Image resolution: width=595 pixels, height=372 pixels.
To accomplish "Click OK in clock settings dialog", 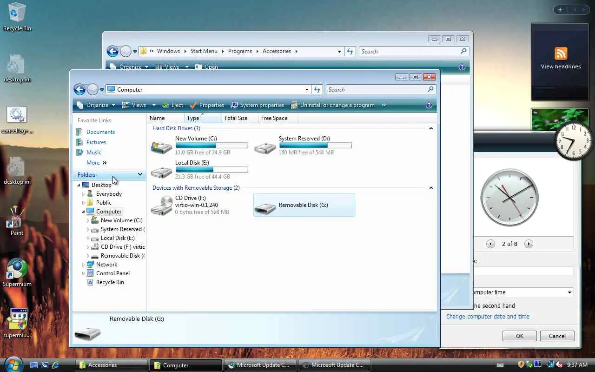I will point(520,336).
